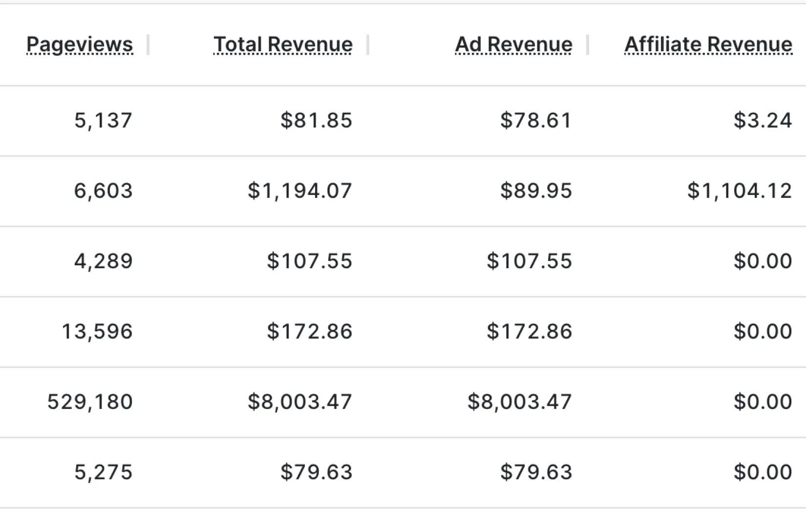
Task: Select the $8,003.47 cell under Total Revenue
Action: 300,402
